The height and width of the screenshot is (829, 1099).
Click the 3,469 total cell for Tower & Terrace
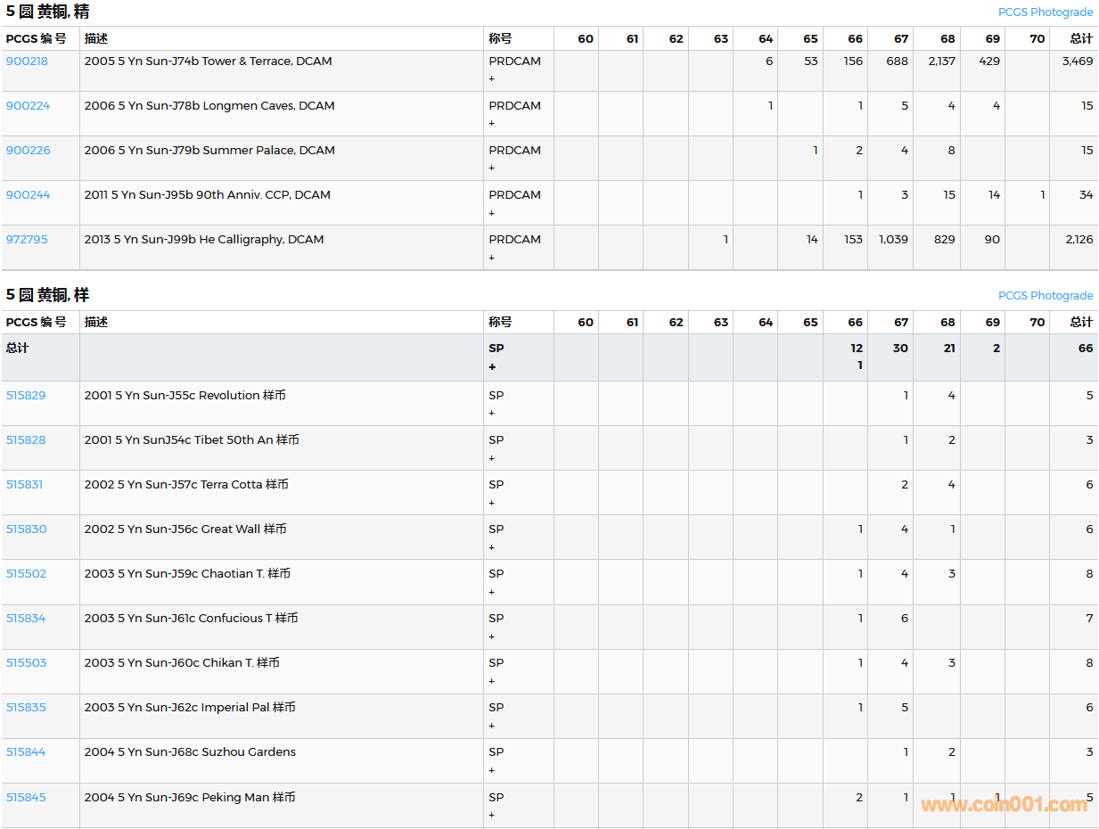click(1077, 62)
